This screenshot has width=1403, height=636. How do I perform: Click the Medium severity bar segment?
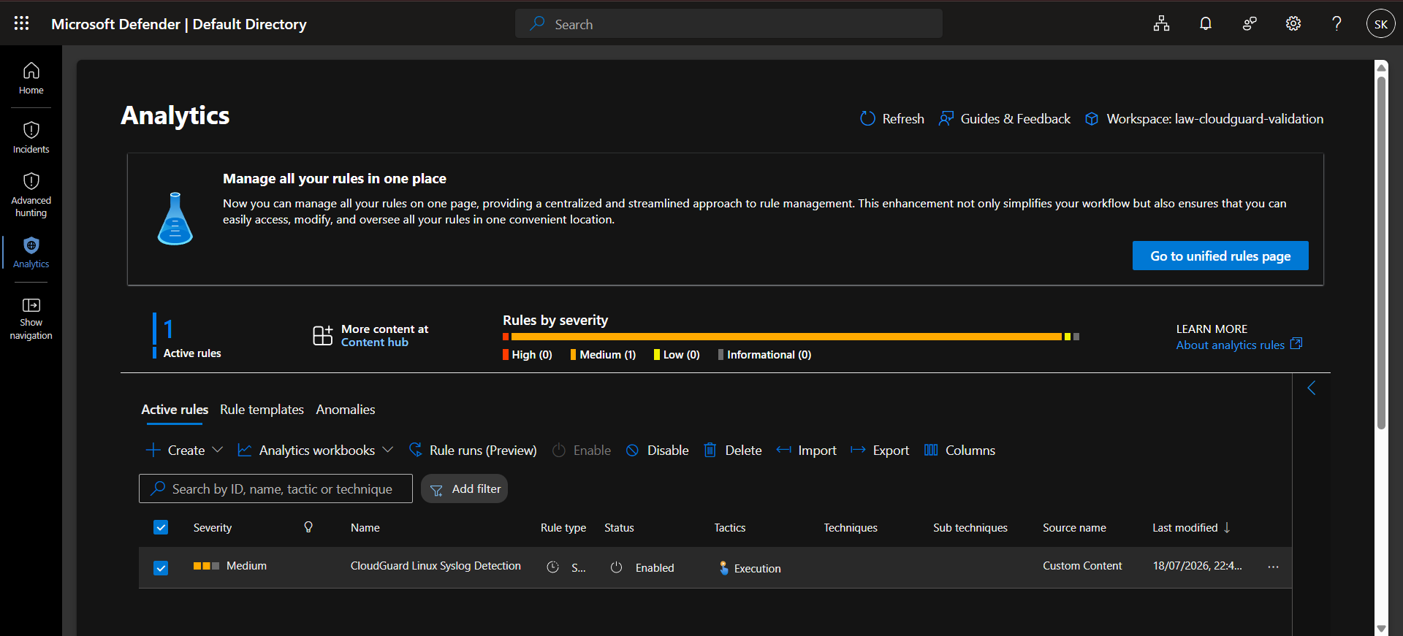(x=786, y=337)
